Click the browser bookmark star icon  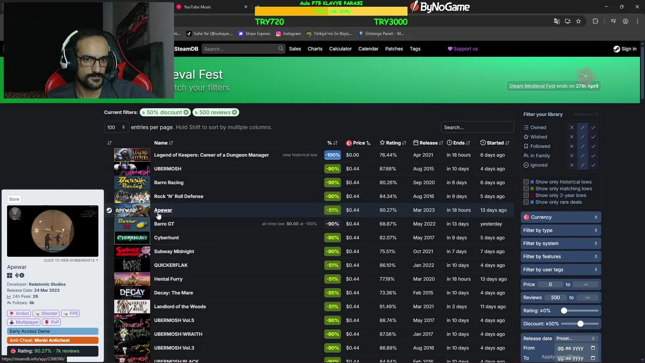(x=578, y=21)
